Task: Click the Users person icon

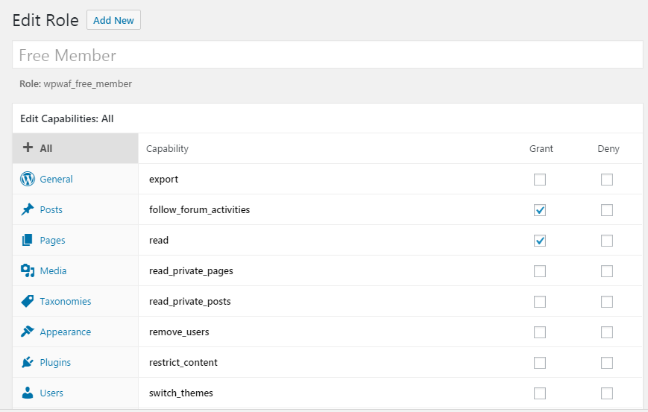Action: point(28,393)
